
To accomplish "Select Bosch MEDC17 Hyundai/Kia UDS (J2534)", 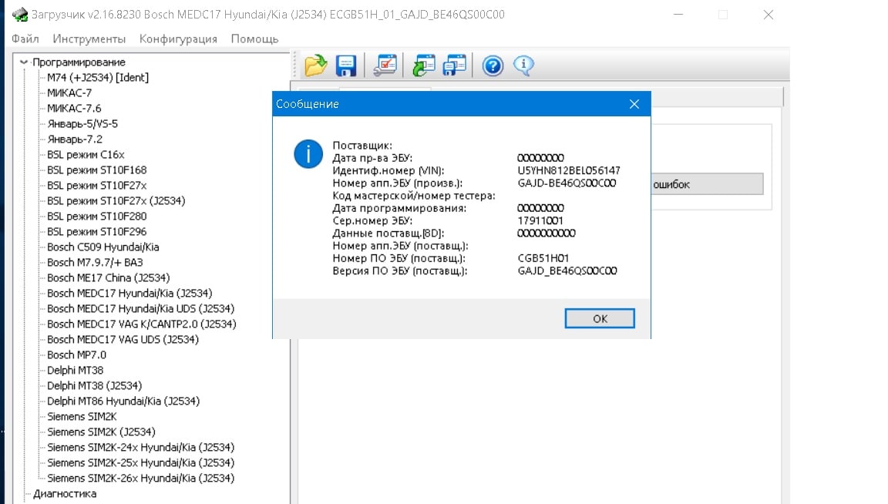I will click(x=140, y=308).
